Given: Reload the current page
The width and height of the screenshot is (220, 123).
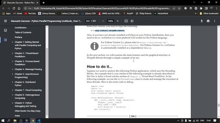Looking at the screenshot, I should (x=14, y=8).
